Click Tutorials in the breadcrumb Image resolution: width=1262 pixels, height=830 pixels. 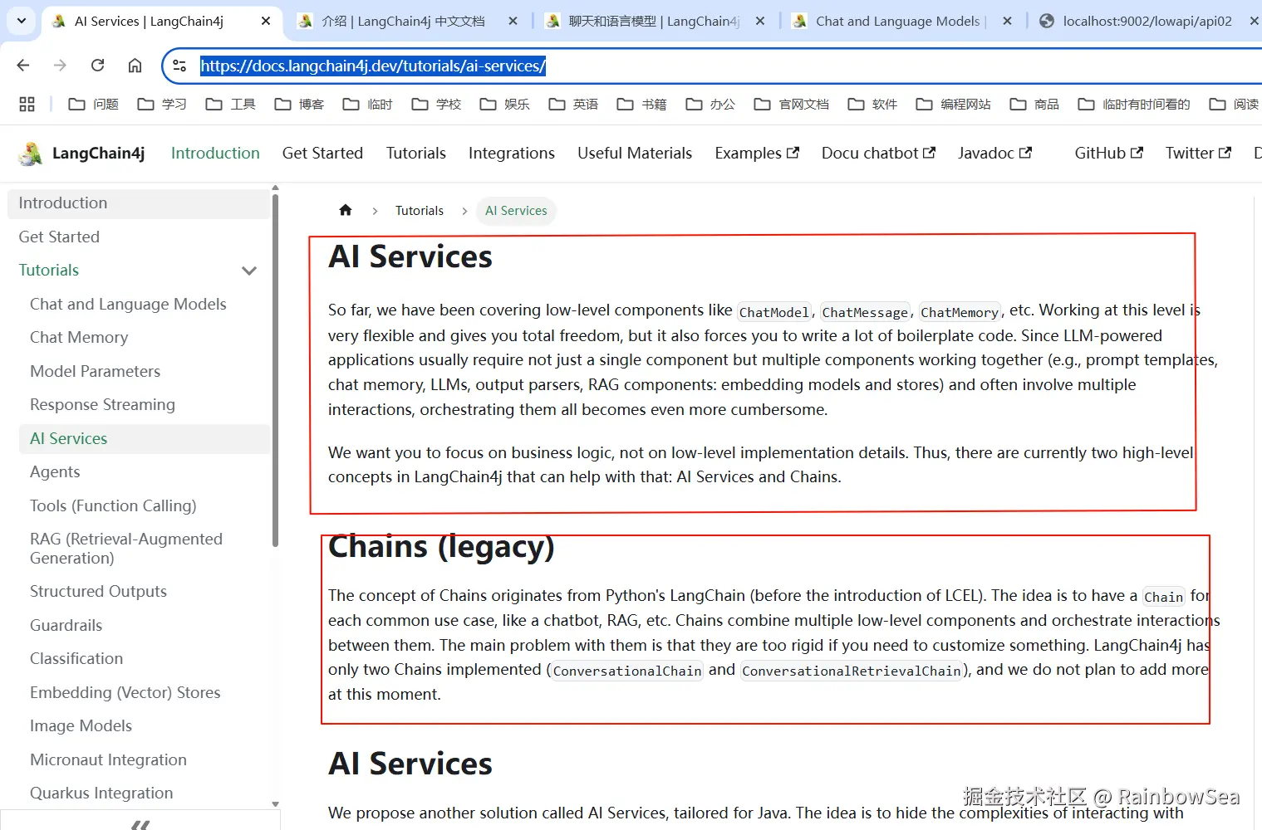tap(420, 211)
